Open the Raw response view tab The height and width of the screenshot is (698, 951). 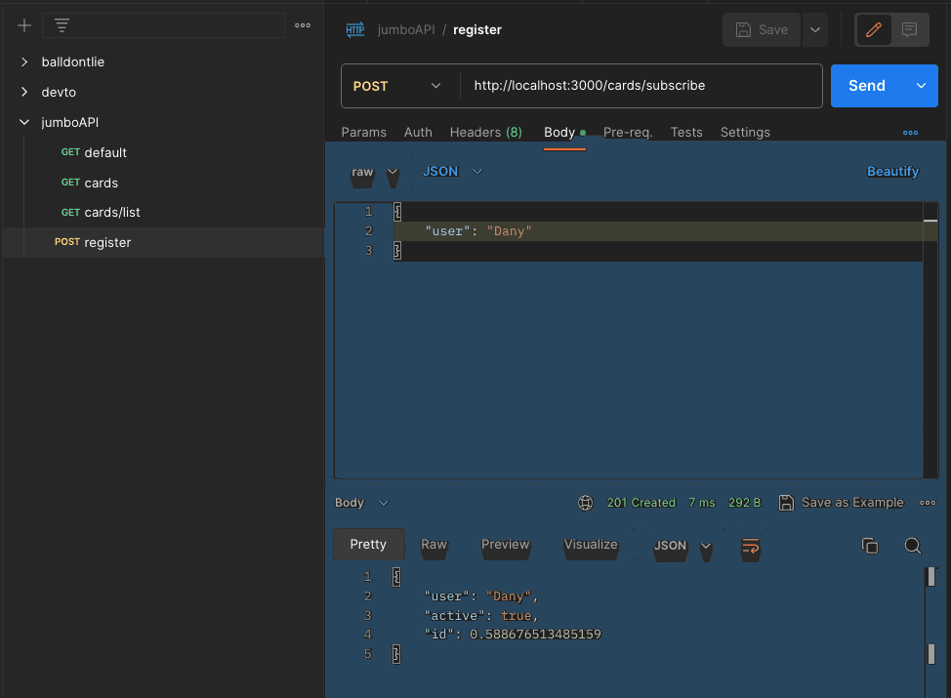coord(434,545)
